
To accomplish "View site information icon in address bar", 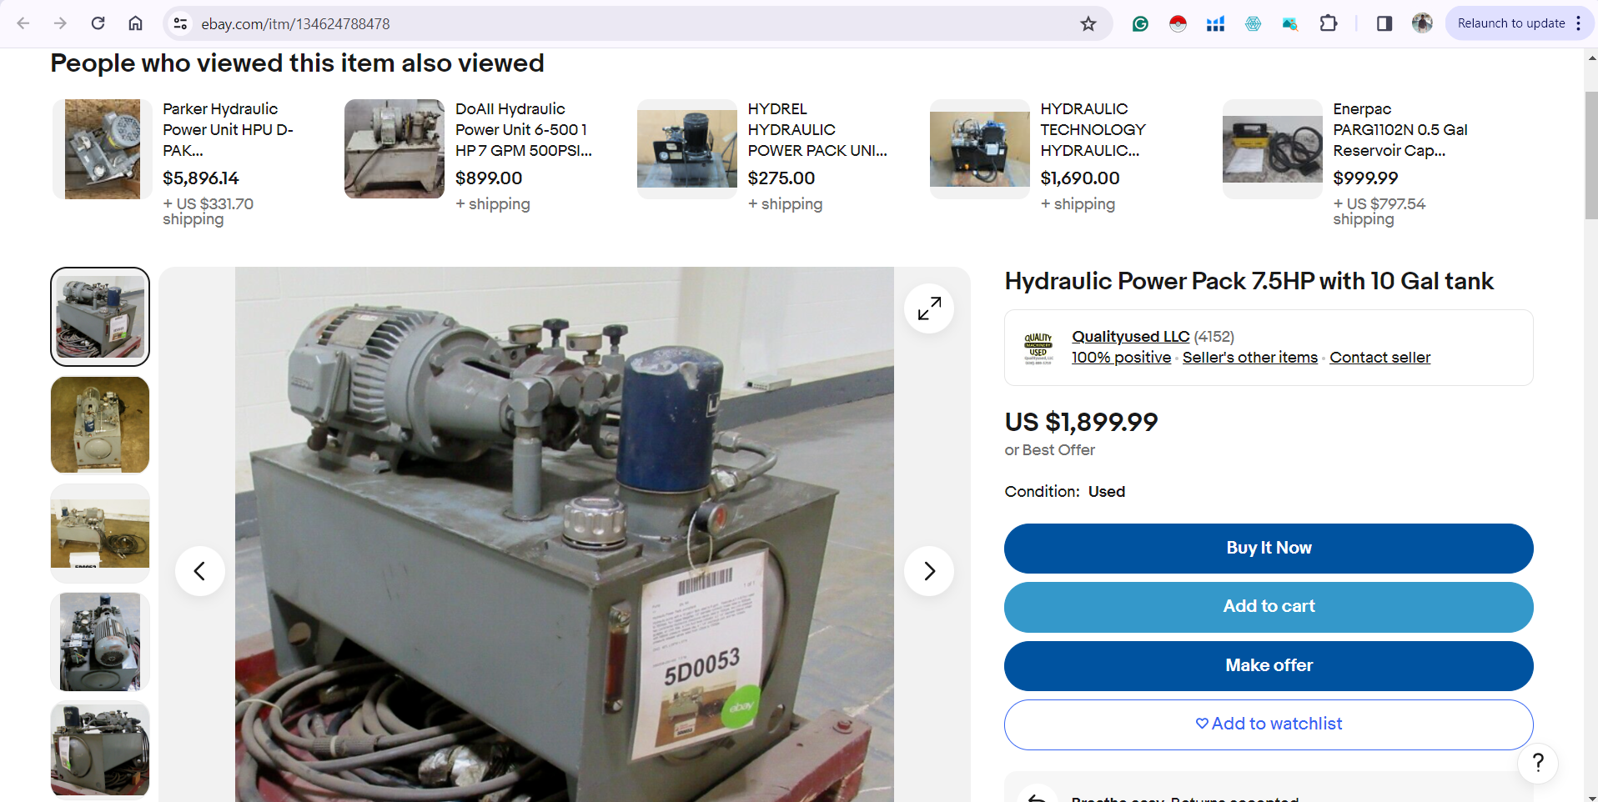I will pyautogui.click(x=180, y=23).
